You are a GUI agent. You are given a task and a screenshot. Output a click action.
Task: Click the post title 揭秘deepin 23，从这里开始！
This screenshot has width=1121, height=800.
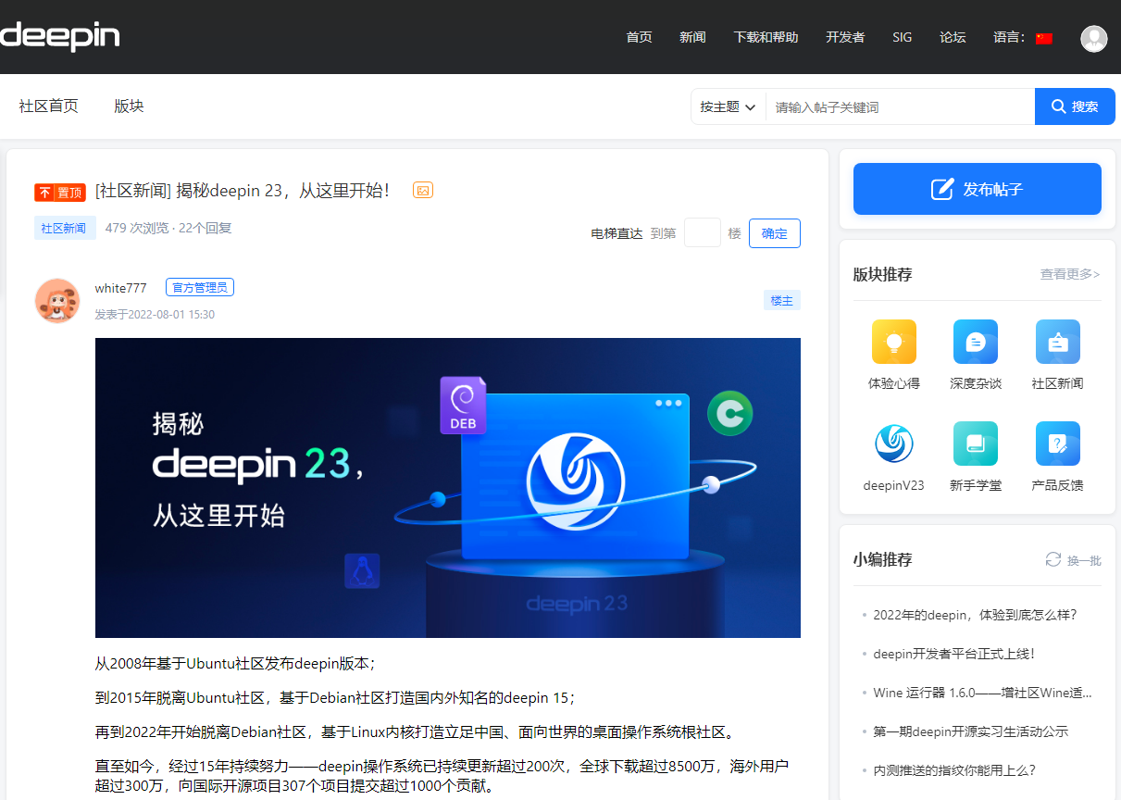243,191
